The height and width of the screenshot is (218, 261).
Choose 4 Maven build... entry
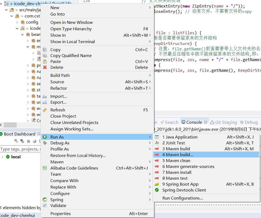tap(206, 155)
